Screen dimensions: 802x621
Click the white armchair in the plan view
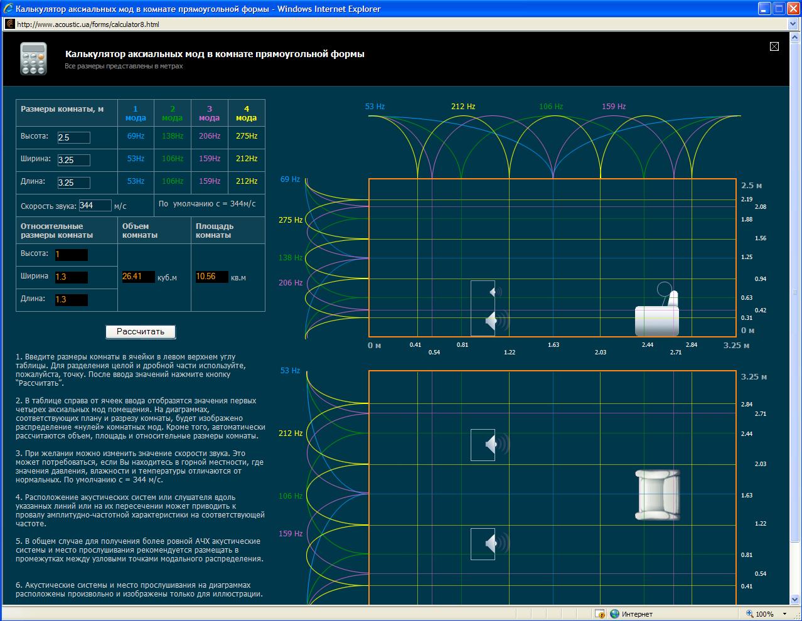click(657, 495)
